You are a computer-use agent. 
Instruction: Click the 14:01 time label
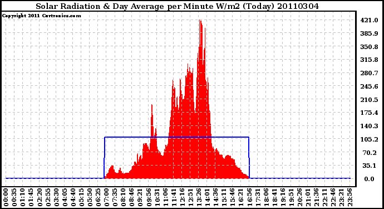[x=207, y=197]
